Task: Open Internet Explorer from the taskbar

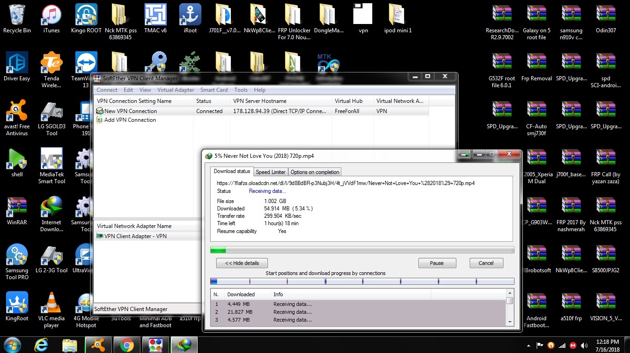Action: point(42,345)
